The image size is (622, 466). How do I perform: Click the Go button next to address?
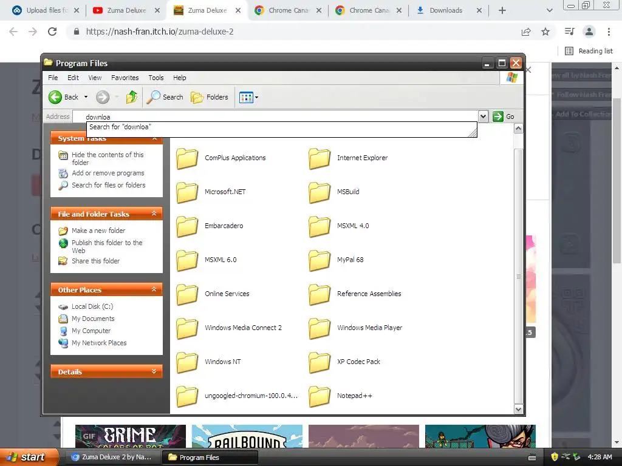point(504,116)
